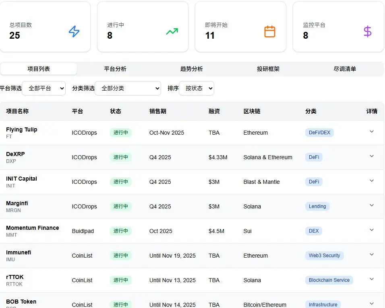385x308 pixels.
Task: Click the 进行中 status badge for Flying Tulip
Action: (x=121, y=133)
